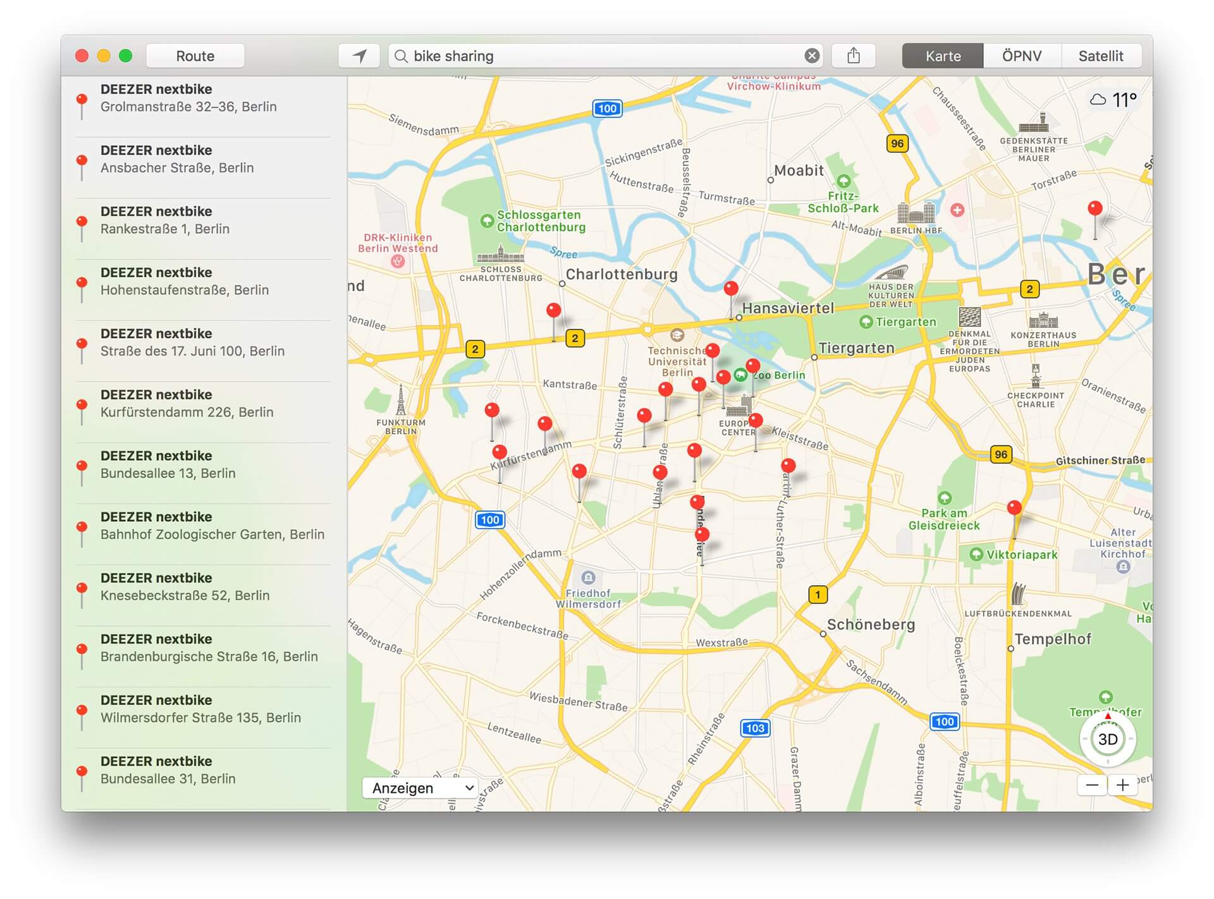Click the Zoo Berlin green marker

(740, 375)
